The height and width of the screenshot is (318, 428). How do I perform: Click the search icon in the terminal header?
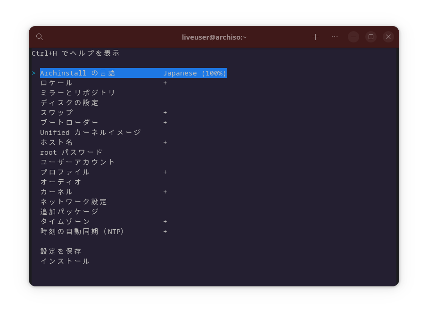click(x=40, y=37)
